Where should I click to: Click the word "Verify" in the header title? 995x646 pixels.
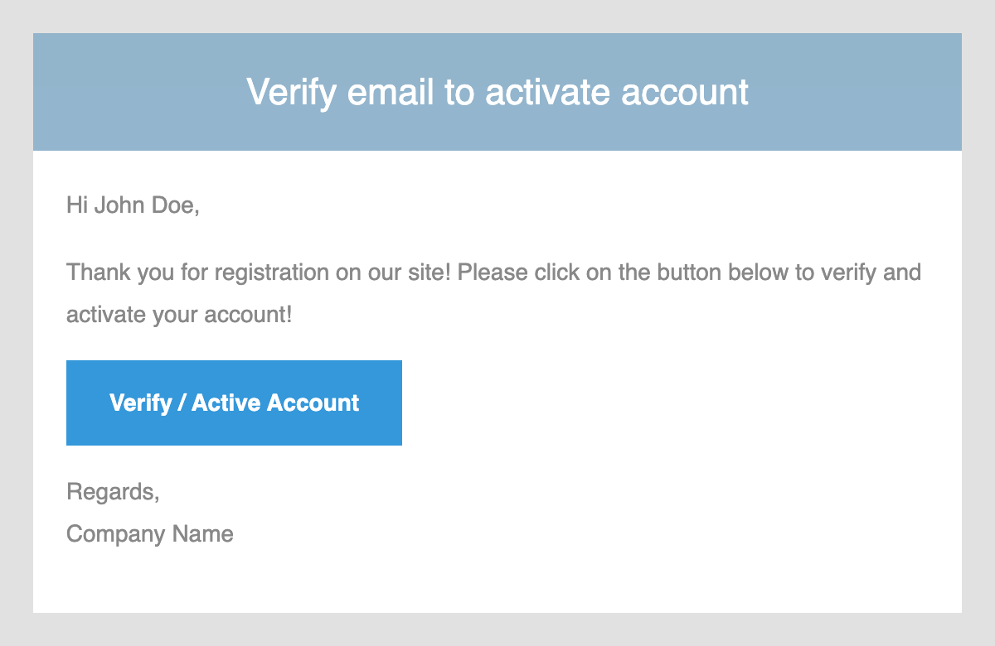pos(292,92)
